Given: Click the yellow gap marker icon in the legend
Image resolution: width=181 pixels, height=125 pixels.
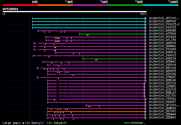Looking at the screenshot, I should pyautogui.click(x=23, y=123).
